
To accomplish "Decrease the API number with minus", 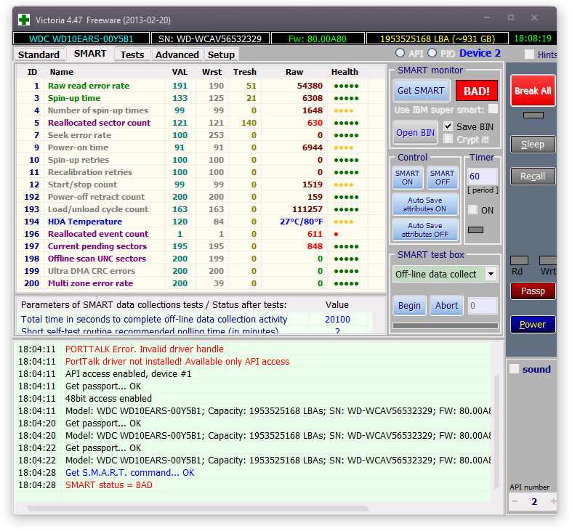I will click(515, 501).
